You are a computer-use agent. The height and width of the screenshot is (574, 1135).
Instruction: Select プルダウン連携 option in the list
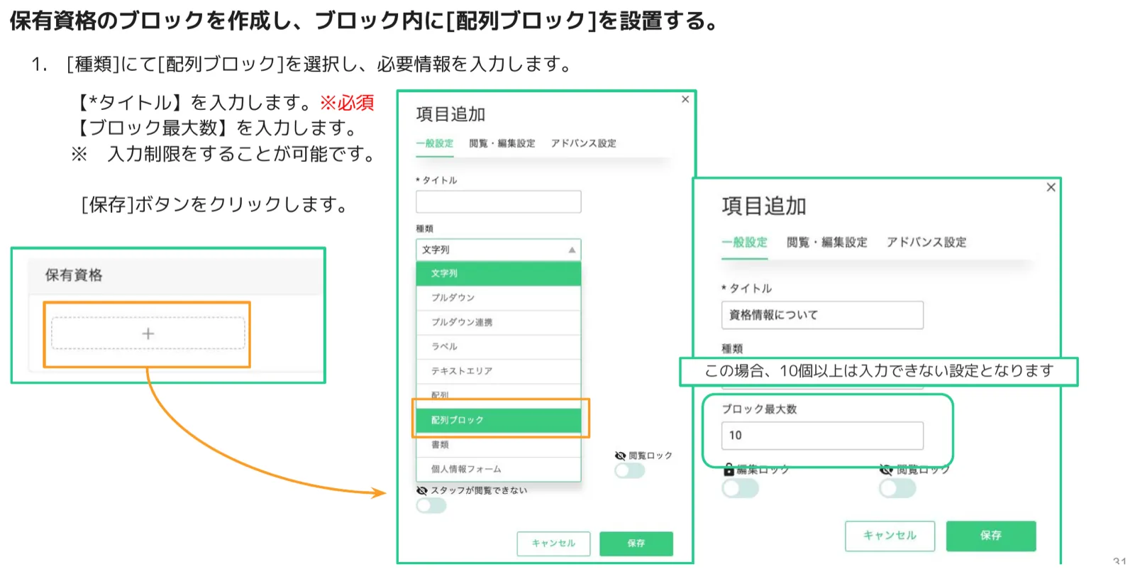499,322
